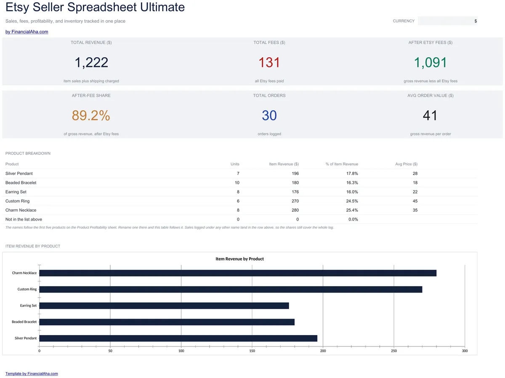The width and height of the screenshot is (505, 378).
Task: Click the Units column header
Action: (235, 164)
